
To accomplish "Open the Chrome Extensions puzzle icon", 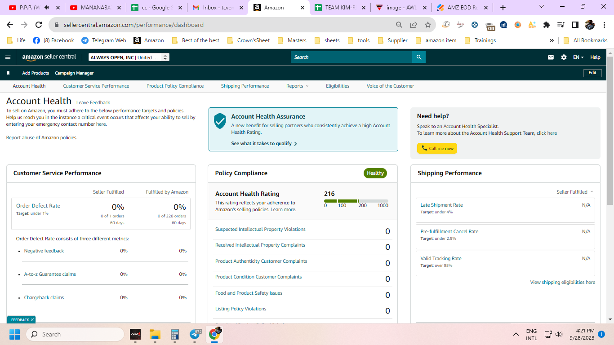I will point(547,25).
